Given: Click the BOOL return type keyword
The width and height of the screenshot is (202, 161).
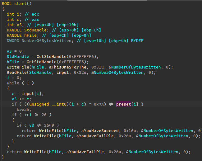Looking at the screenshot, I should point(7,4).
